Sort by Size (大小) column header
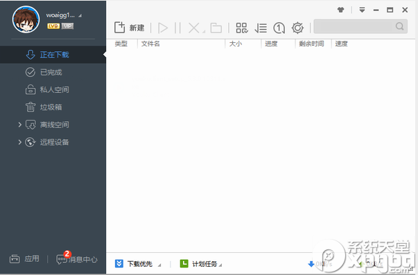Viewport: 418px width, 275px height. [236, 44]
